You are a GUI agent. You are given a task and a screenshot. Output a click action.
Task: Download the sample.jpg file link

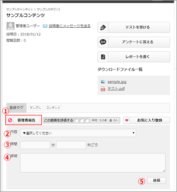[x=117, y=82]
